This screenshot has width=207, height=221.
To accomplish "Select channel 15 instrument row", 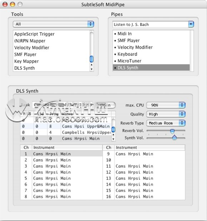I will tap(144, 190).
